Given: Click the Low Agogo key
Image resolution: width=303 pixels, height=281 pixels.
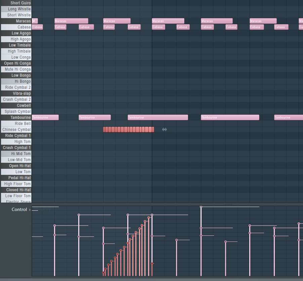Looking at the screenshot, I should pos(16,33).
